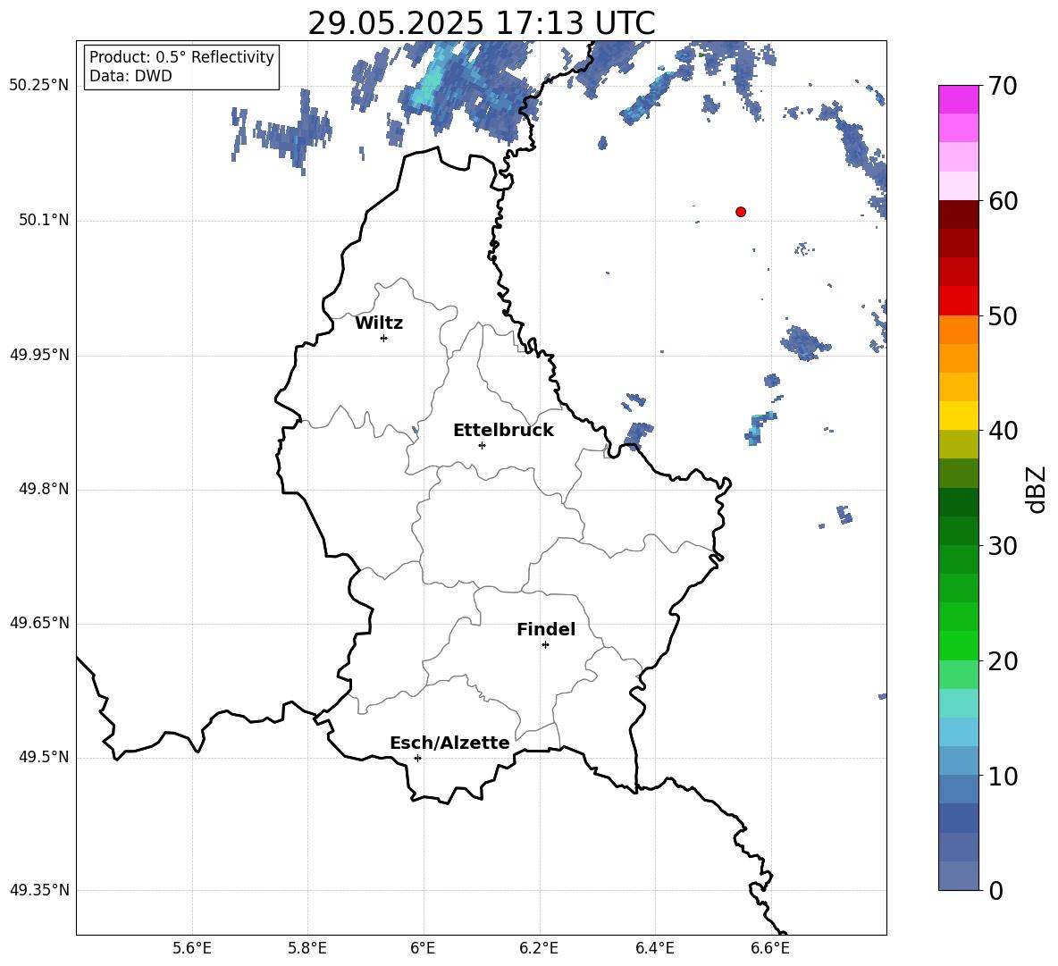This screenshot has height=966, width=1058.
Task: Click the 6.2°E longitude label
Action: [x=539, y=948]
